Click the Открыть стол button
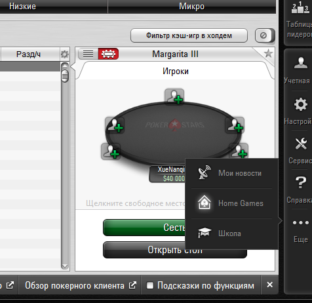Image resolution: width=312 pixels, height=303 pixels. coord(175,250)
